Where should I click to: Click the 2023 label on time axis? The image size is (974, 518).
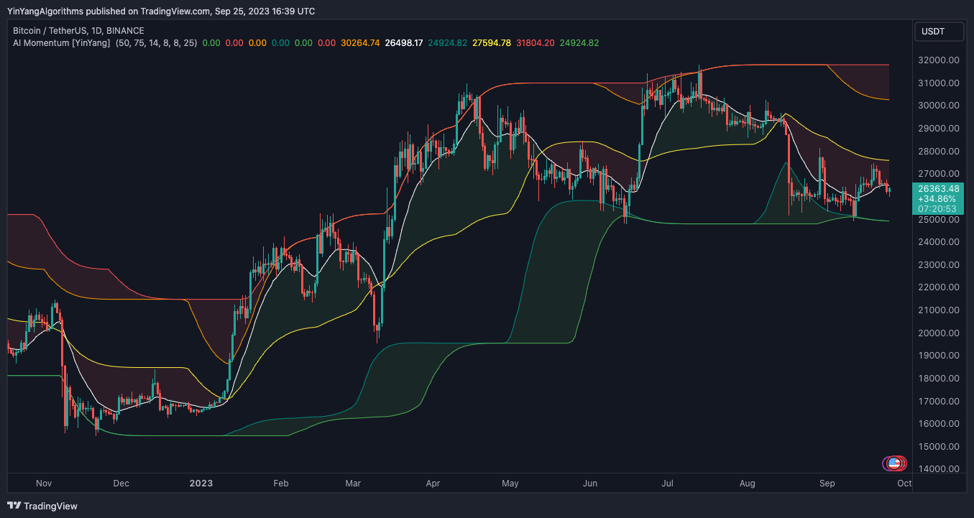point(201,484)
